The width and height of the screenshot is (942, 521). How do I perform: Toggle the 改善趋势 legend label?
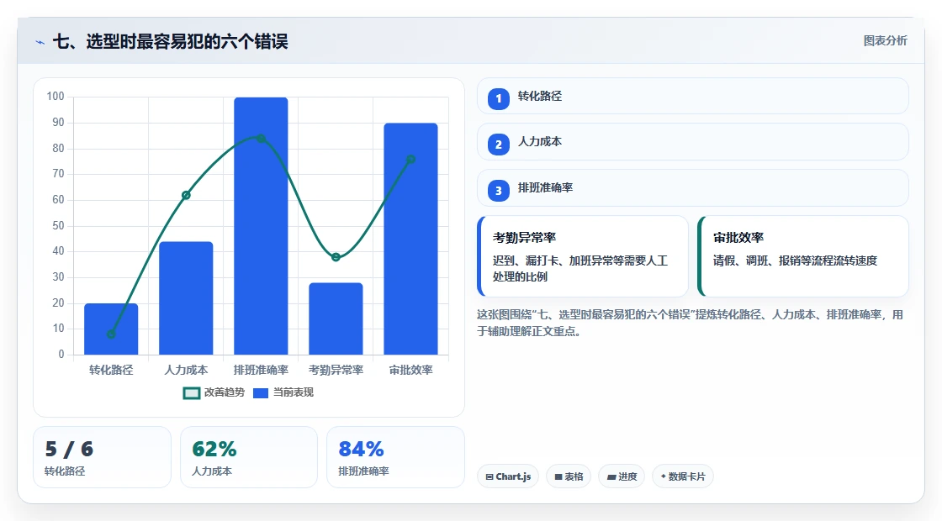tap(224, 392)
